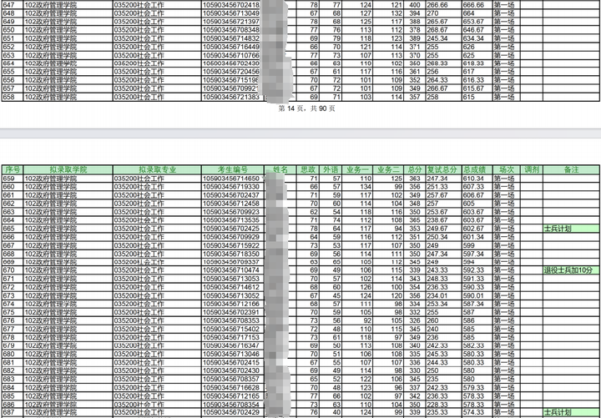The width and height of the screenshot is (601, 418).
Task: Click the page footer 第 14 页，共 90 页
Action: 306,108
